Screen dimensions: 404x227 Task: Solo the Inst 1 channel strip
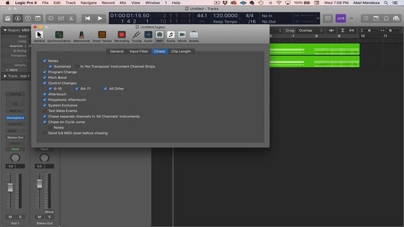(x=20, y=217)
